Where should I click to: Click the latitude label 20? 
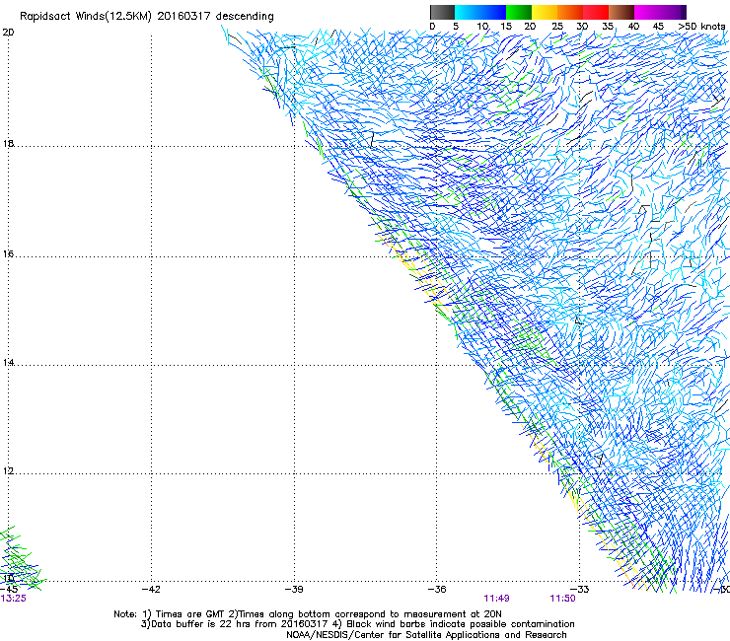8,33
